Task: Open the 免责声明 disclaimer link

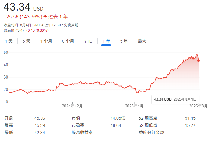Action: pos(71,25)
